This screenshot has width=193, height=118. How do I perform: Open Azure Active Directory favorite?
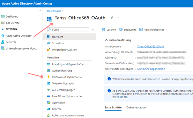point(19,36)
